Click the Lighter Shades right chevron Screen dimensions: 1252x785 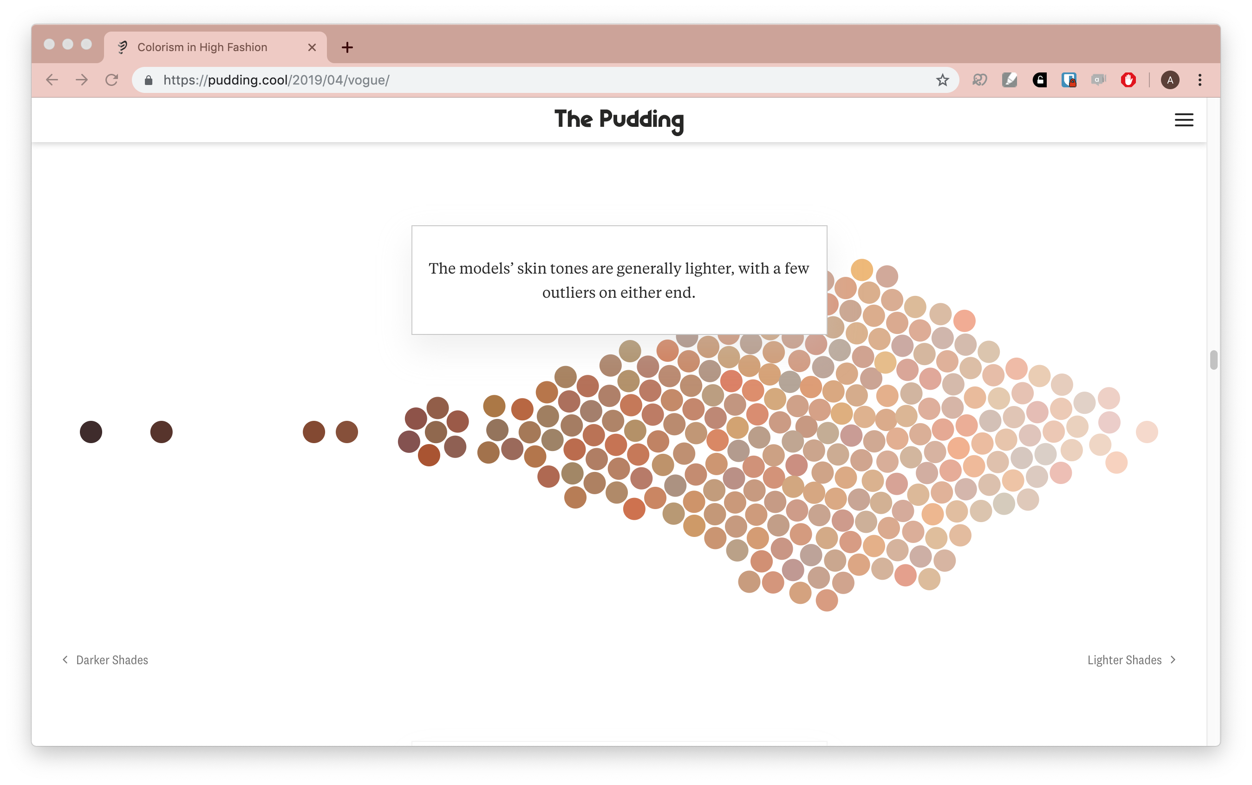click(x=1173, y=660)
